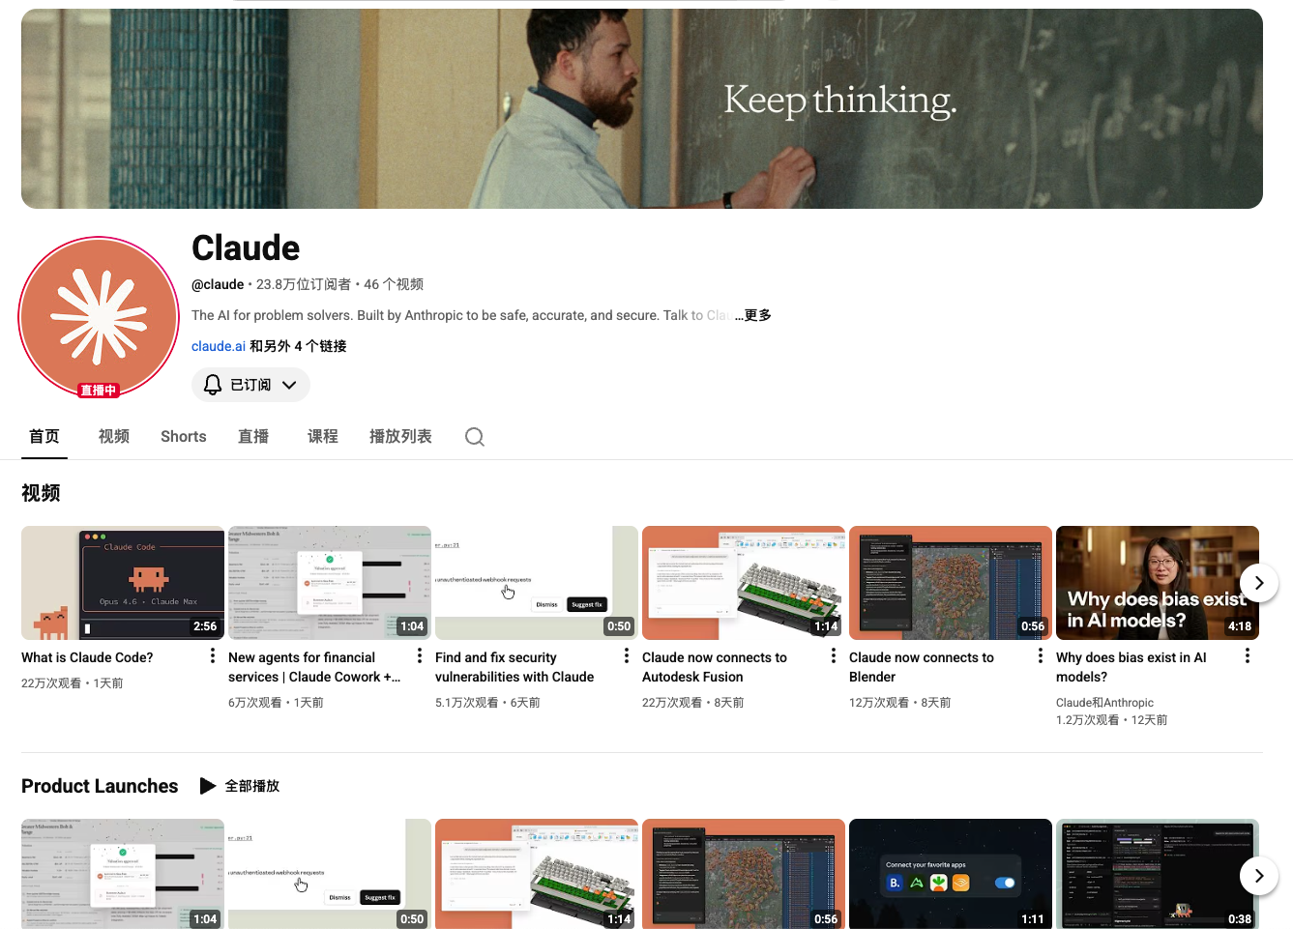Screen dimensions: 1293x929
Task: Switch to the 播放列表 tab
Action: 400,437
